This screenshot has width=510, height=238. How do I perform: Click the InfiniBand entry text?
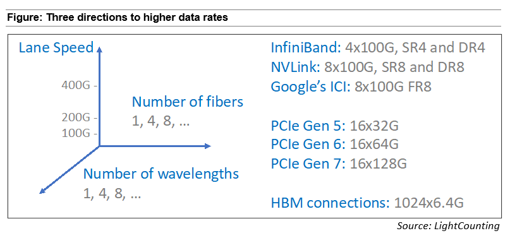pyautogui.click(x=378, y=48)
